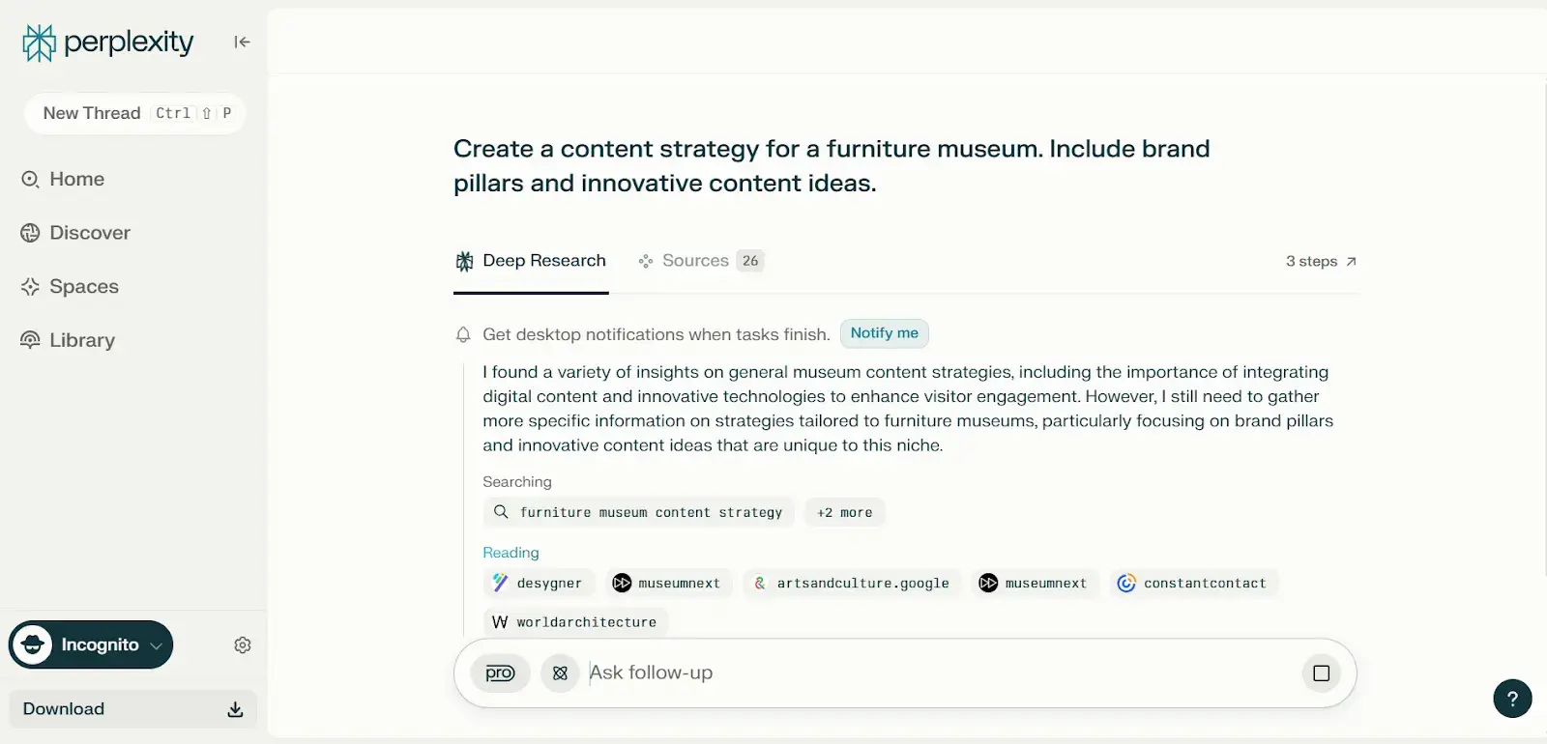Open the settings gear icon
1547x744 pixels.
pyautogui.click(x=243, y=645)
